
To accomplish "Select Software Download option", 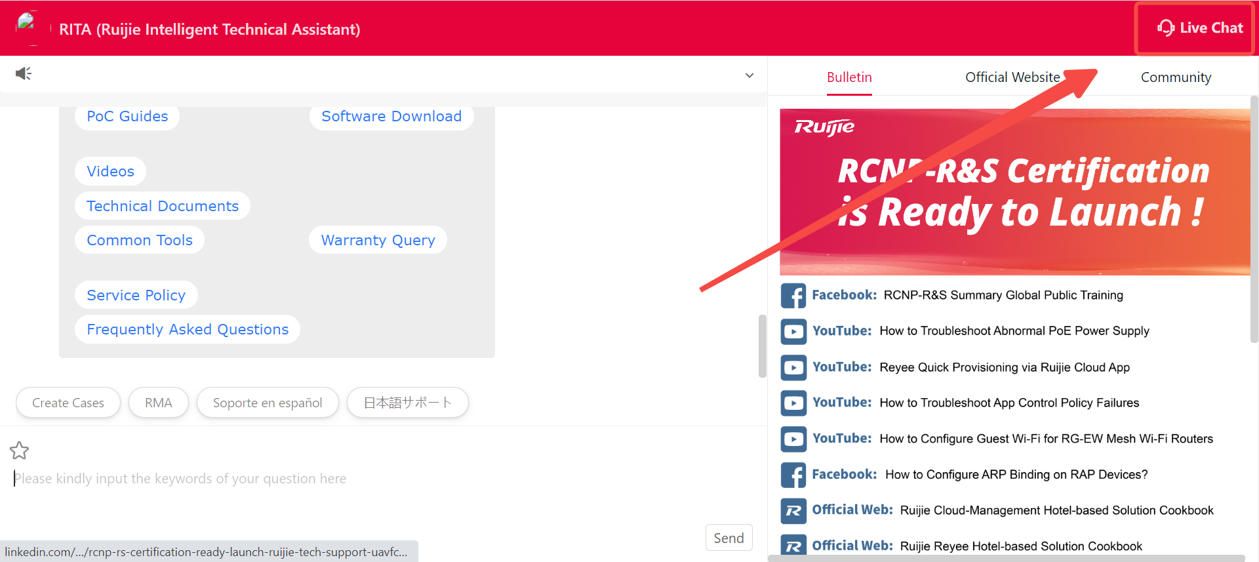I will [x=391, y=117].
